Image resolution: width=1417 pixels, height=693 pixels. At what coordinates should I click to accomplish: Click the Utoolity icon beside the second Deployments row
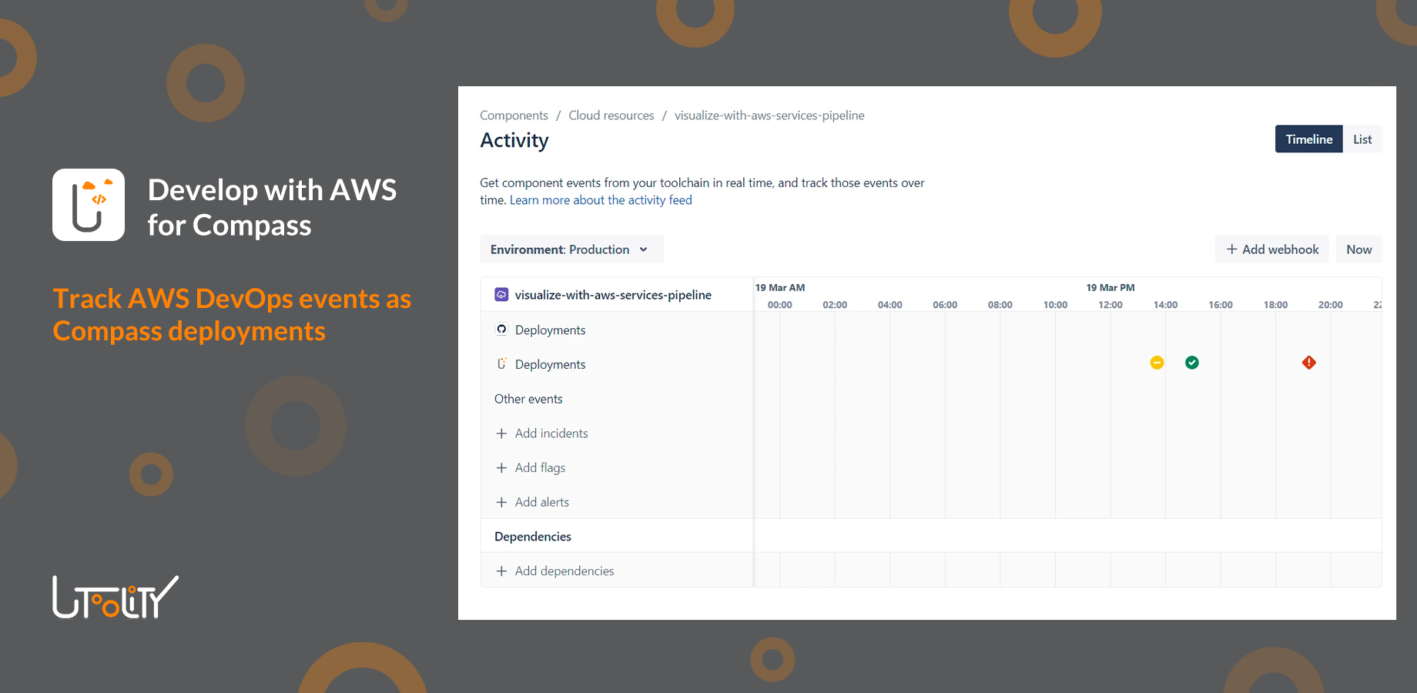pos(501,363)
